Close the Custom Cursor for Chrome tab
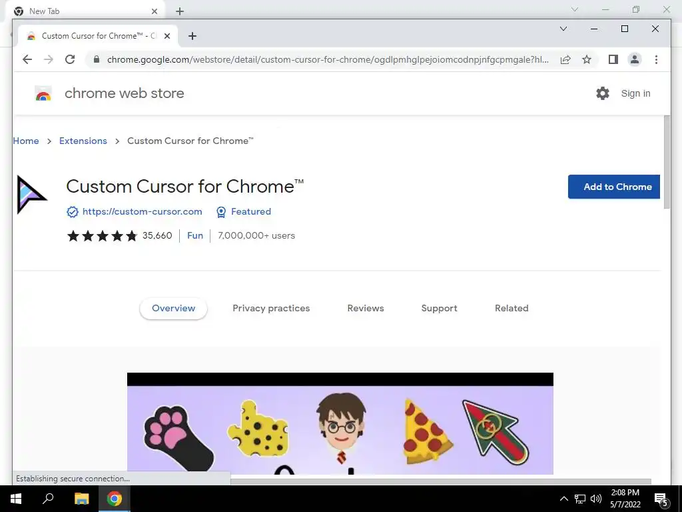This screenshot has height=512, width=682. (x=167, y=36)
